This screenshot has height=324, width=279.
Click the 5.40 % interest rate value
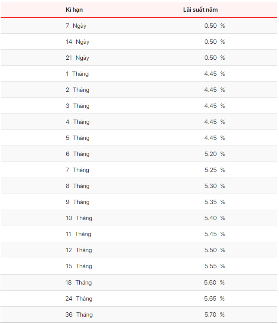[214, 218]
